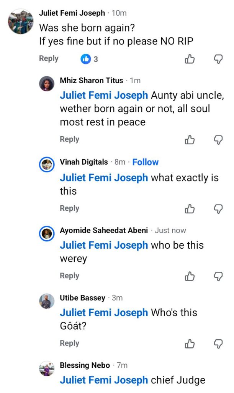234x393 pixels.
Task: Like Ayomide Saheedat Abeni's reply
Action: (190, 276)
